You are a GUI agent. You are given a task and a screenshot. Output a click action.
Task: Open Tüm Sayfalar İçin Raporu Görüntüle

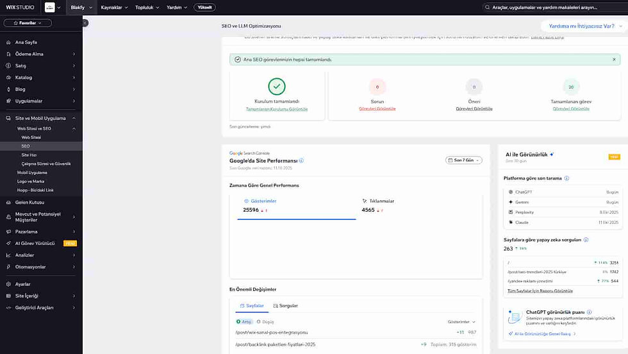click(x=540, y=291)
